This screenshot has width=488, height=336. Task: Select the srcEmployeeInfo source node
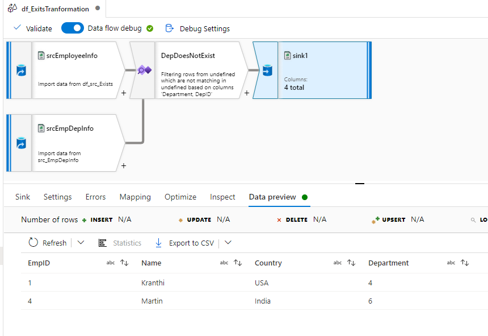[65, 70]
